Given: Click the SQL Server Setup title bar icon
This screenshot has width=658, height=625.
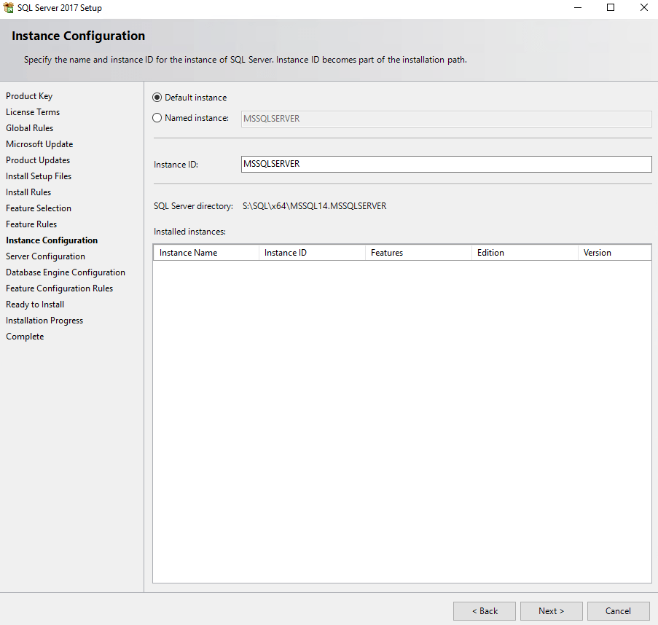Looking at the screenshot, I should pos(9,8).
